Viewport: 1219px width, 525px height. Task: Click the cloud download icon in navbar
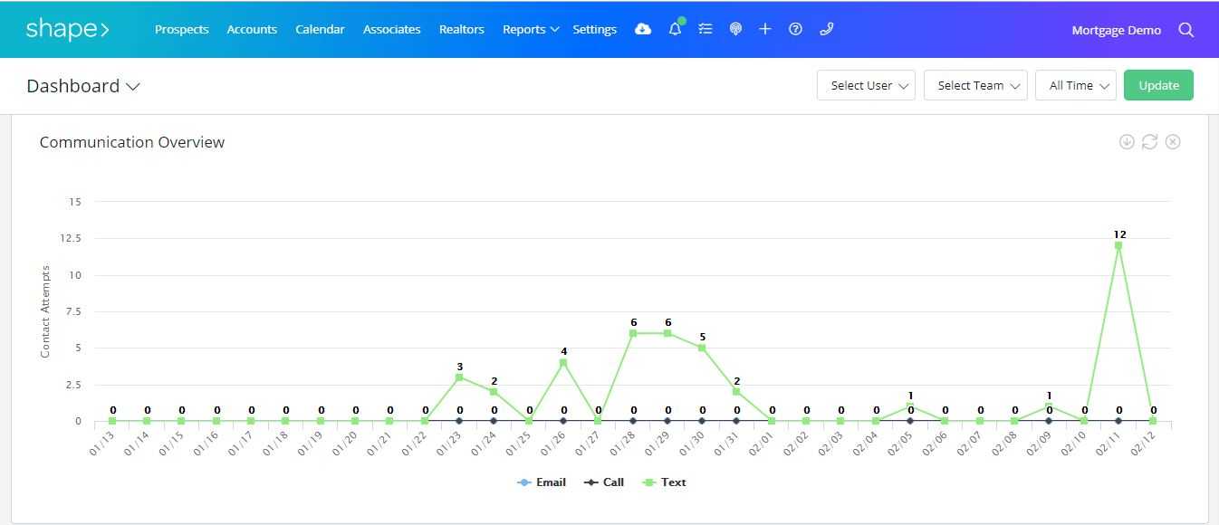(643, 29)
